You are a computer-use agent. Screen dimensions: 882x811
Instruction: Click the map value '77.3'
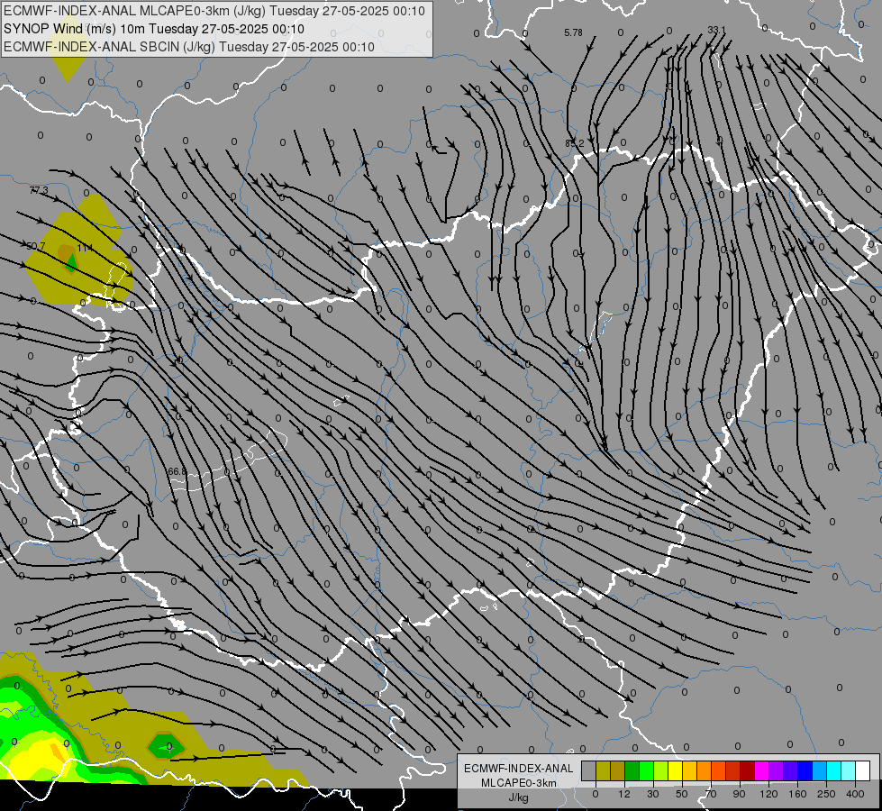coord(39,191)
